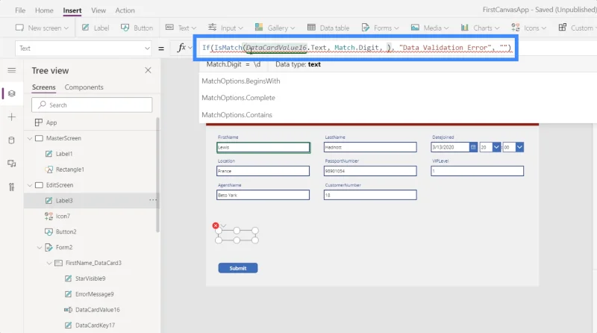Click into the formula bar
The width and height of the screenshot is (597, 333).
pyautogui.click(x=356, y=48)
